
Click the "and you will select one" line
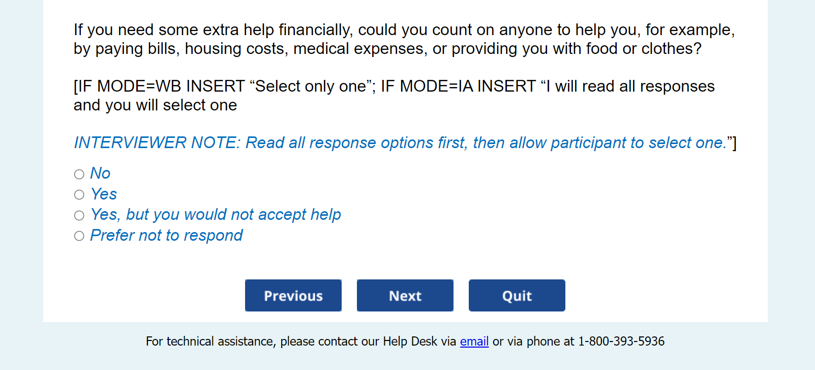[x=155, y=105]
